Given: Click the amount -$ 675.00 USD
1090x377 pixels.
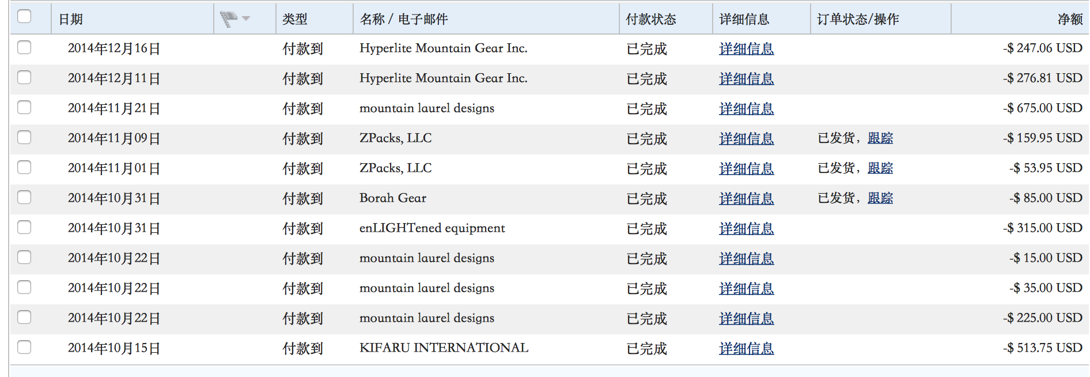Looking at the screenshot, I should coord(1043,108).
